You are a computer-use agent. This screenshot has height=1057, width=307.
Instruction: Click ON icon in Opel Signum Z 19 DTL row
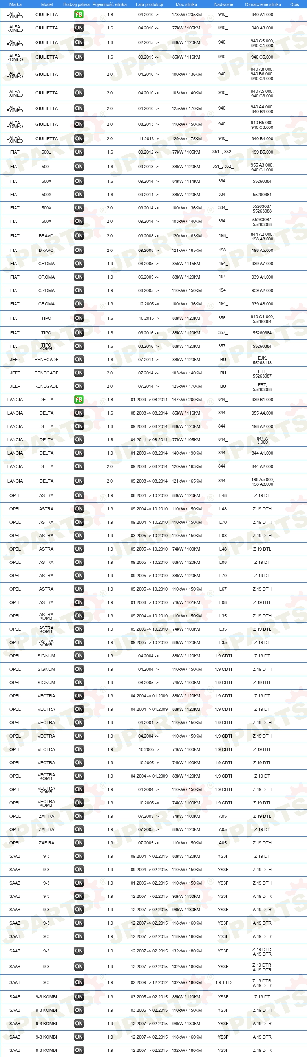coord(79,683)
